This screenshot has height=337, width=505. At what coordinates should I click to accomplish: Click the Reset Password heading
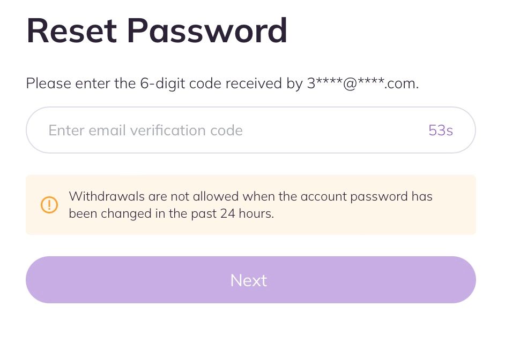coord(157,30)
